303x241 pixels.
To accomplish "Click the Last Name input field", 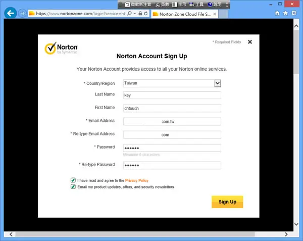I will [172, 95].
